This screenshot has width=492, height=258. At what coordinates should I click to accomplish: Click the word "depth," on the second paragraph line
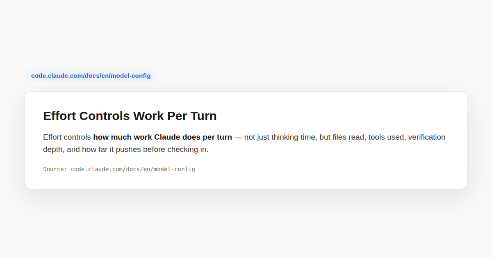click(53, 149)
